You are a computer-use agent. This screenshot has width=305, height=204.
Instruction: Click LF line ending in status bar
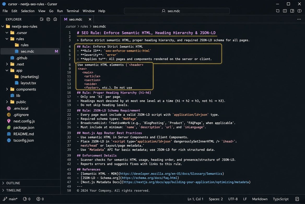point(245,199)
